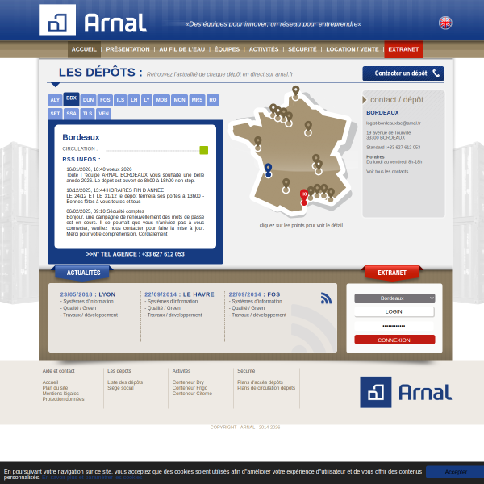This screenshot has width=484, height=484.
Task: Open the RO depot tab
Action: (x=213, y=100)
